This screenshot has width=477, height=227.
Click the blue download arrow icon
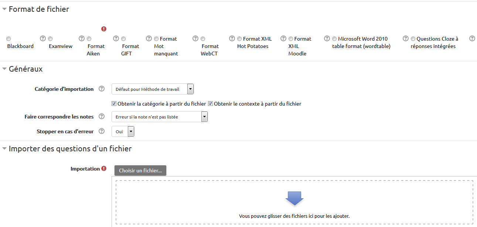[x=294, y=198]
